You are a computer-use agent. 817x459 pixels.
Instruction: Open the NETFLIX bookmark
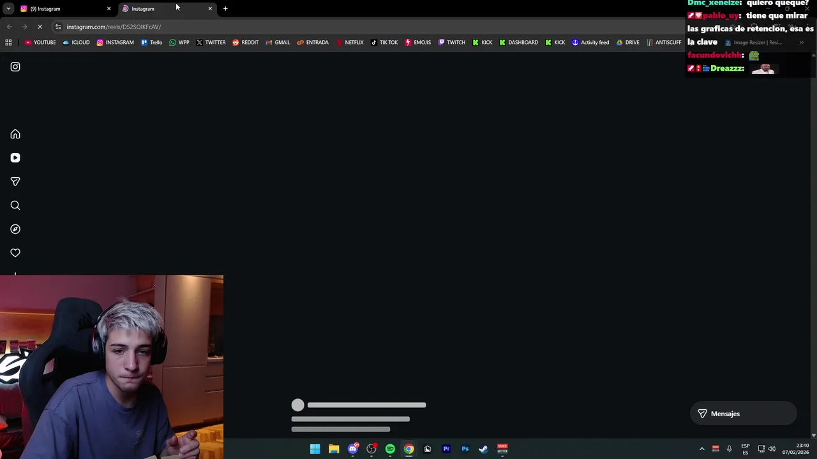(350, 43)
